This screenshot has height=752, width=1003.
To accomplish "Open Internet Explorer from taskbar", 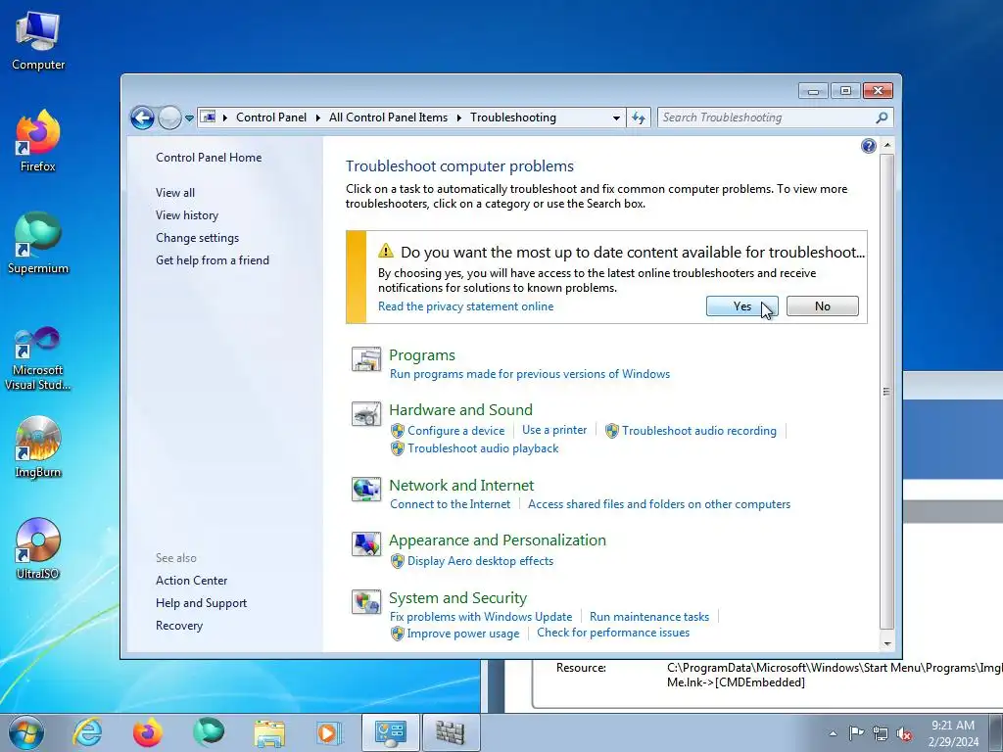I will (87, 732).
